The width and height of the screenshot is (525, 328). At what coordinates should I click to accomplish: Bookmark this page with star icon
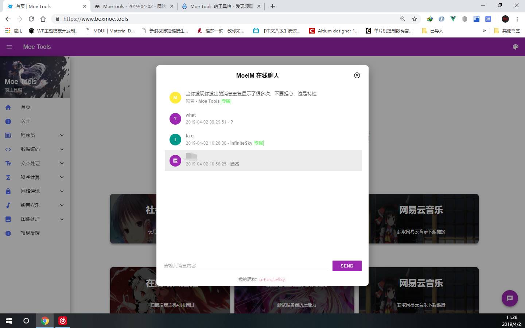415,19
